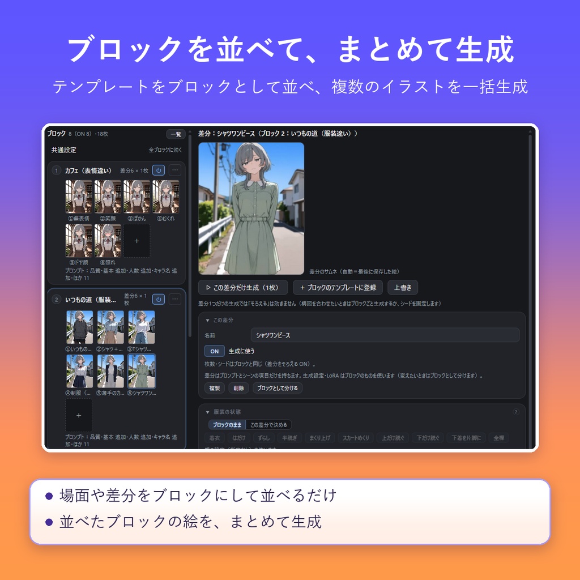Click the プロンプト summary under カフェ block
The height and width of the screenshot is (580, 580).
point(121,274)
